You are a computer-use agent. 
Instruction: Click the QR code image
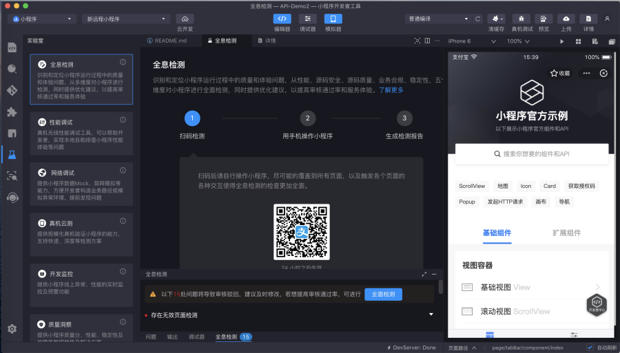tap(302, 232)
